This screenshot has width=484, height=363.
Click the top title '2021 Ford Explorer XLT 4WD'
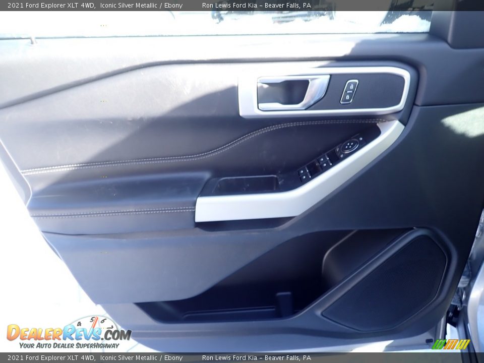point(51,5)
